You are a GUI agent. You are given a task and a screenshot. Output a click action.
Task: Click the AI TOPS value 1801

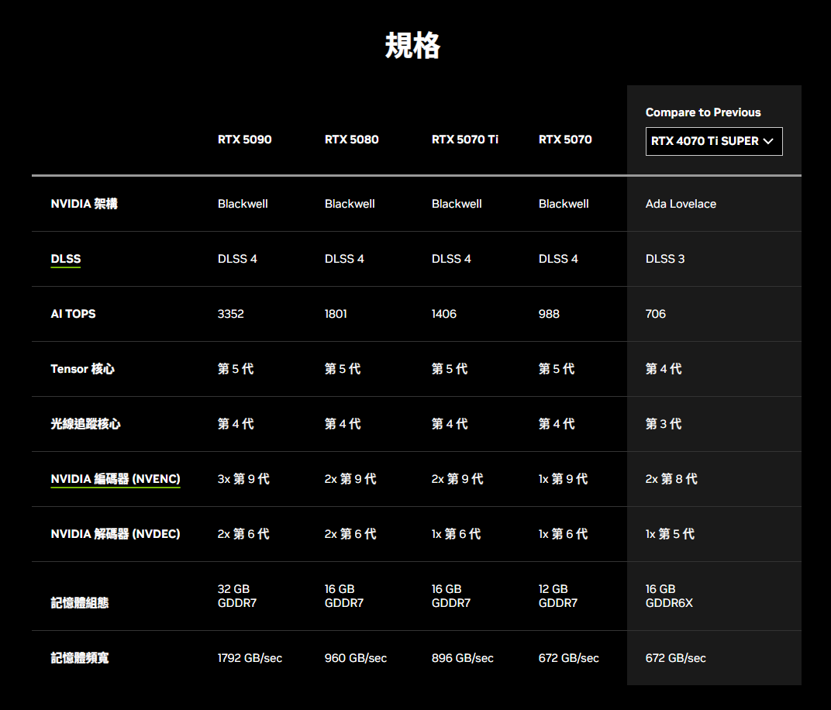coord(336,314)
